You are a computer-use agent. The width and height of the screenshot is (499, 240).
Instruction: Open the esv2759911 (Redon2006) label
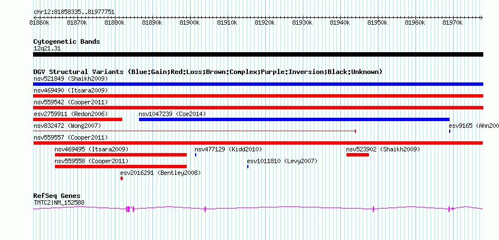click(71, 114)
